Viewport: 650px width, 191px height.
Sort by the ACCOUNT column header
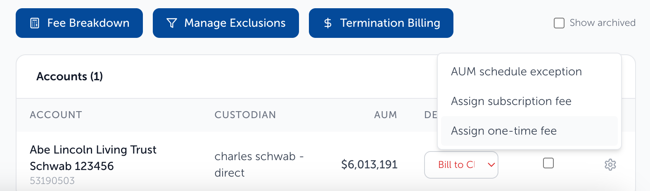[x=56, y=115]
